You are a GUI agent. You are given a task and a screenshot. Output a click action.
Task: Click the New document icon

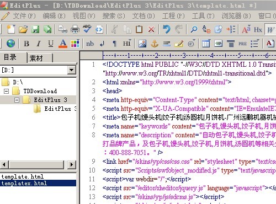[11, 29]
